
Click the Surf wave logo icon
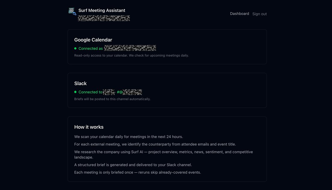click(71, 11)
